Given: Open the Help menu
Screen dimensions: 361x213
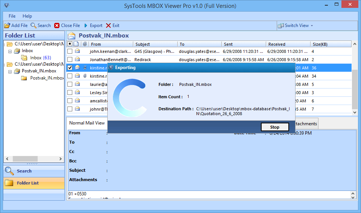Looking at the screenshot, I should (x=27, y=16).
